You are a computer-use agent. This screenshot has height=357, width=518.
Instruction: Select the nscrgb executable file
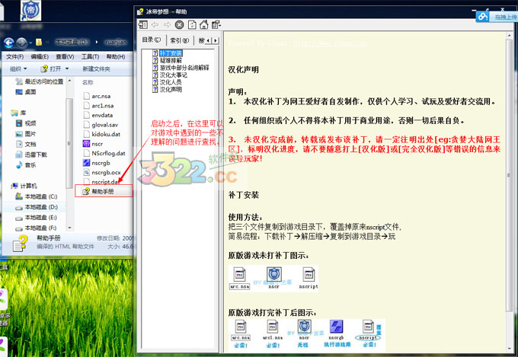click(x=97, y=163)
